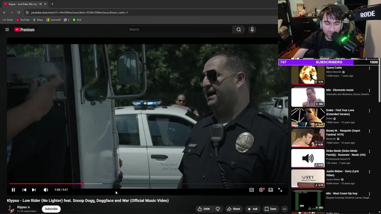
Task: Close the Klypso Low Rider tab
Action: [x=45, y=4]
